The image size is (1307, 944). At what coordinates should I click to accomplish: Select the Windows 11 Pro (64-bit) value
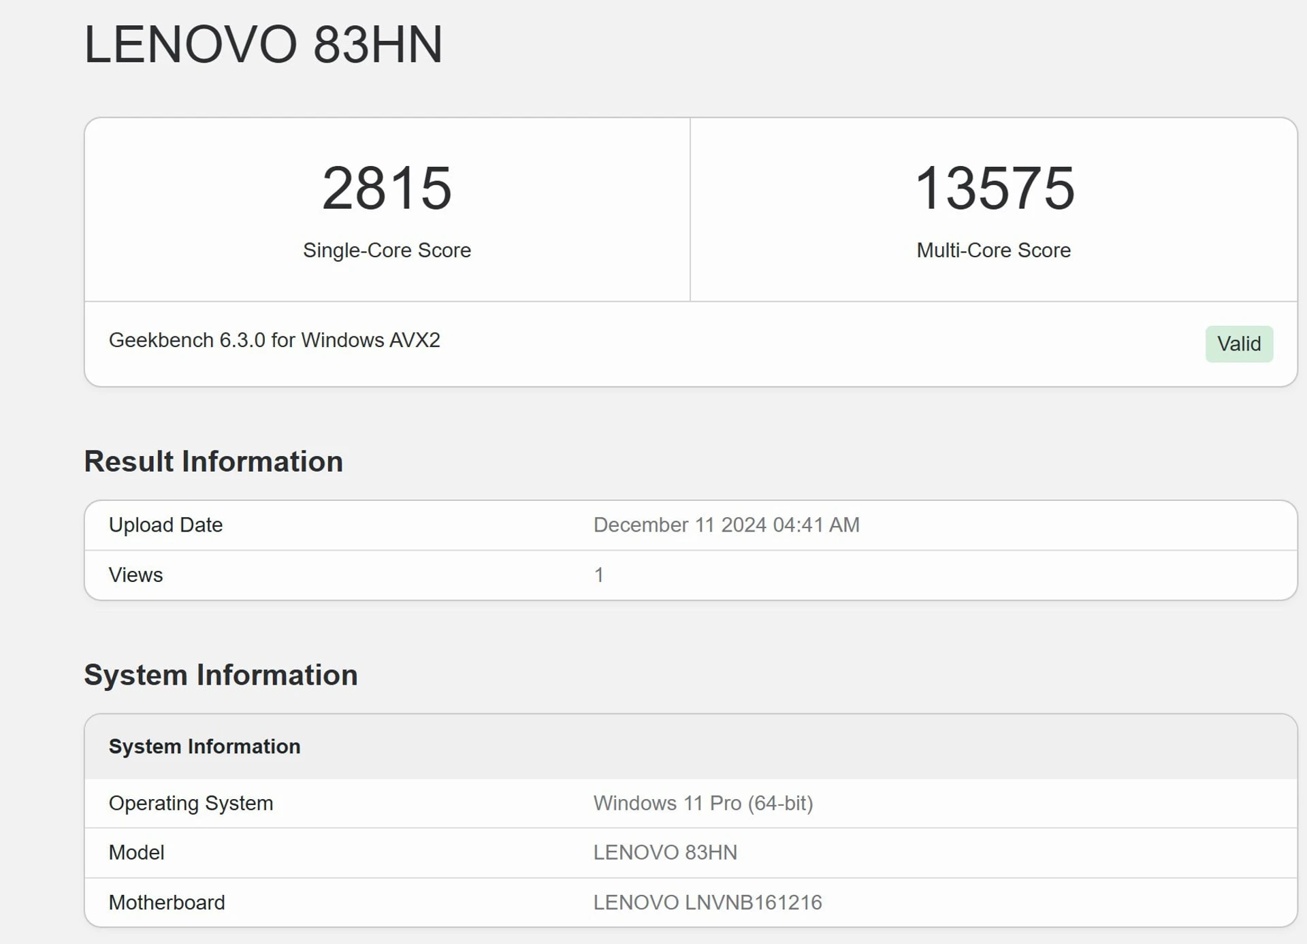[703, 803]
